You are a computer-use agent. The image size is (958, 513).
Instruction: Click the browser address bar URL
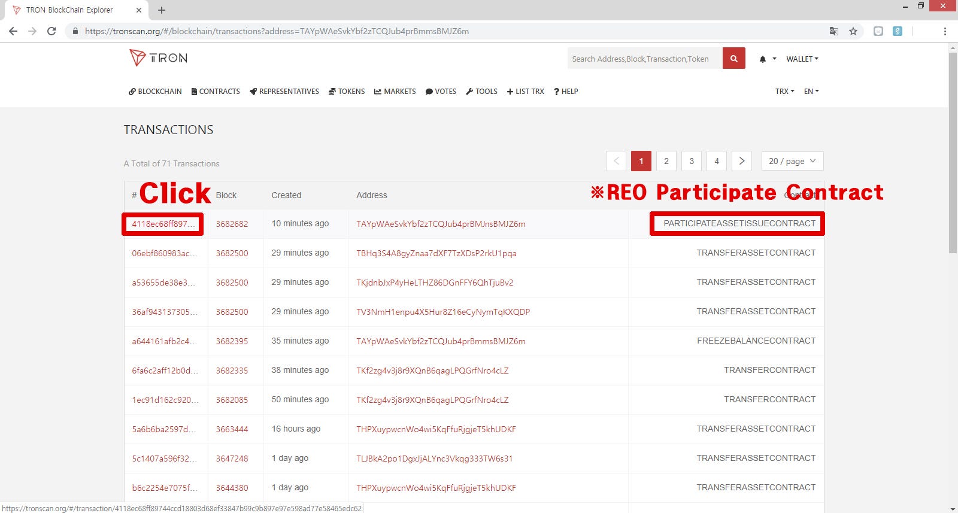tap(277, 31)
